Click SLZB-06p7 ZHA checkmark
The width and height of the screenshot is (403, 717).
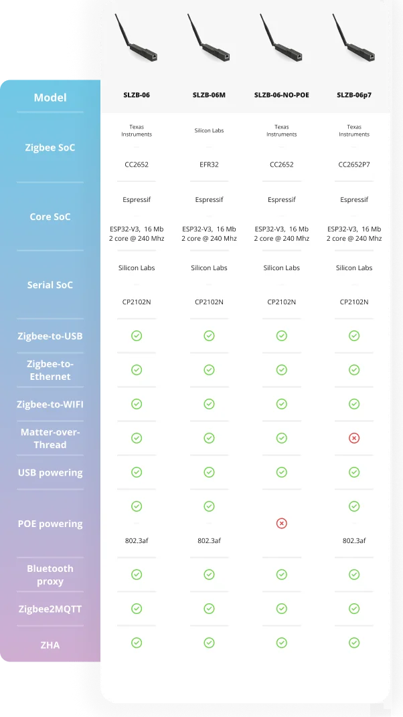coord(354,643)
